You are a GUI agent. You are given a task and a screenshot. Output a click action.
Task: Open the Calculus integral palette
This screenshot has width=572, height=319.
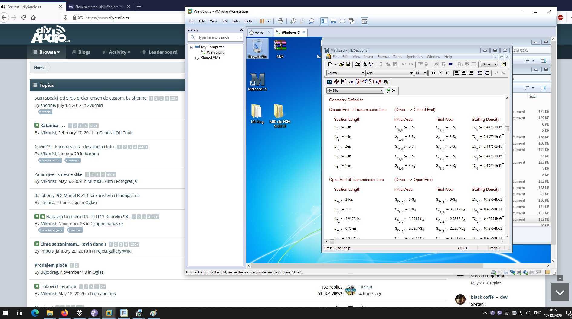[357, 82]
